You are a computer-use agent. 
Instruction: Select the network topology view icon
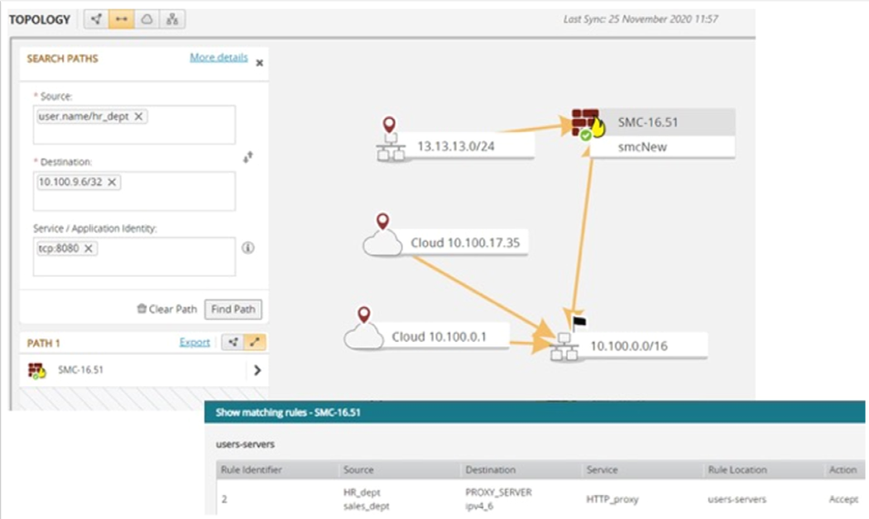coord(98,18)
